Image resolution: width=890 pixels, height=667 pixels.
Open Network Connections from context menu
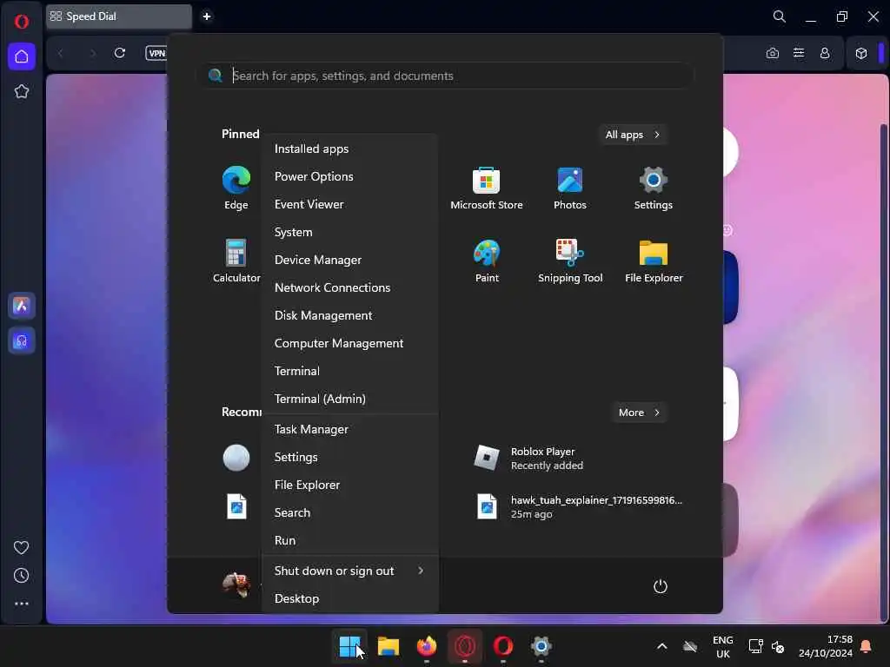(349, 287)
